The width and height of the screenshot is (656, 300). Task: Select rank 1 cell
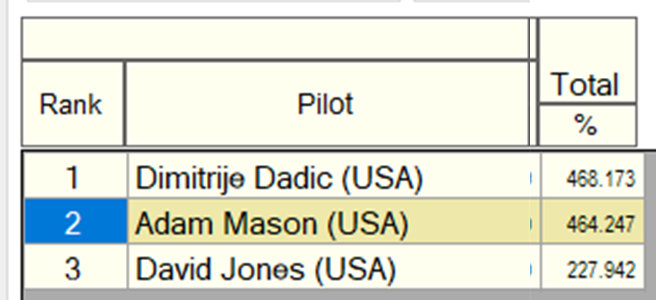click(x=76, y=178)
